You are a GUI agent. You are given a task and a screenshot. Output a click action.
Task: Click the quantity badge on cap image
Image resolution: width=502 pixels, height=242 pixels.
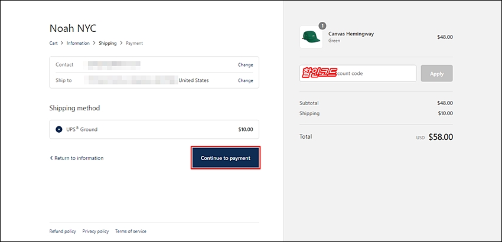322,25
